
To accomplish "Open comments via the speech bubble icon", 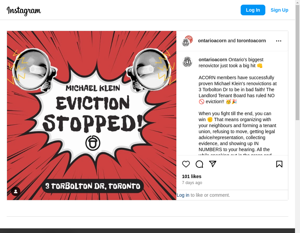I will click(199, 164).
